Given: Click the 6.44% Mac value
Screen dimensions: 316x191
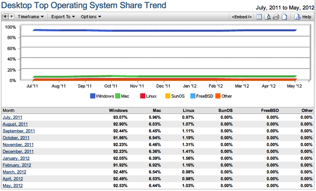Looking at the screenshot, I should point(155,186).
